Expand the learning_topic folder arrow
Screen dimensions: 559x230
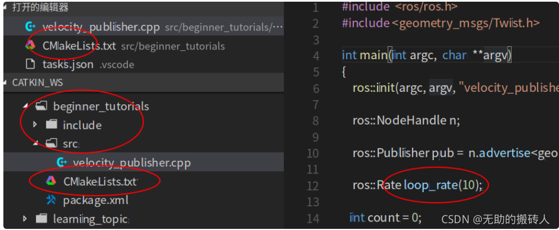tap(25, 218)
